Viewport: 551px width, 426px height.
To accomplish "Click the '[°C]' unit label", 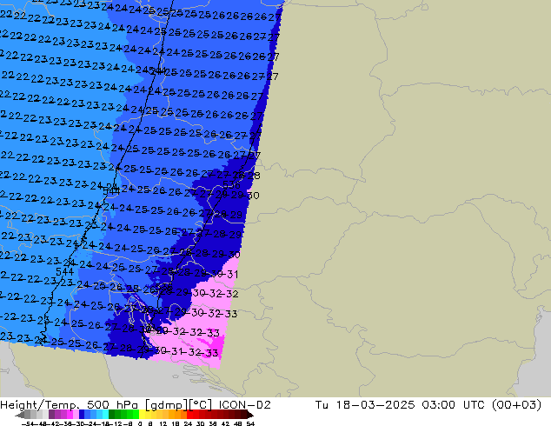I will 201,405.
